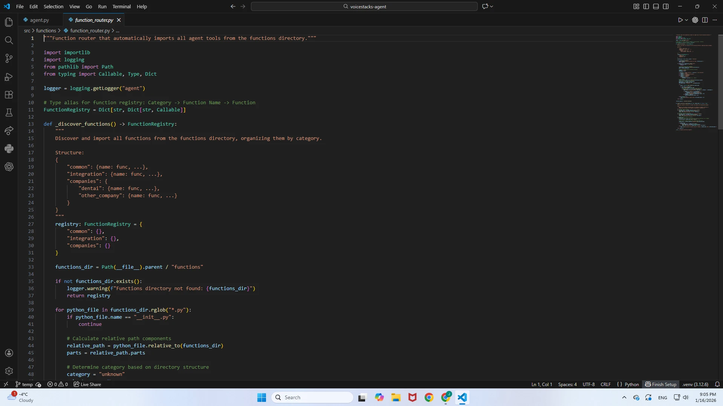Viewport: 723px width, 406px height.
Task: Open the Accounts menu
Action: point(9,353)
